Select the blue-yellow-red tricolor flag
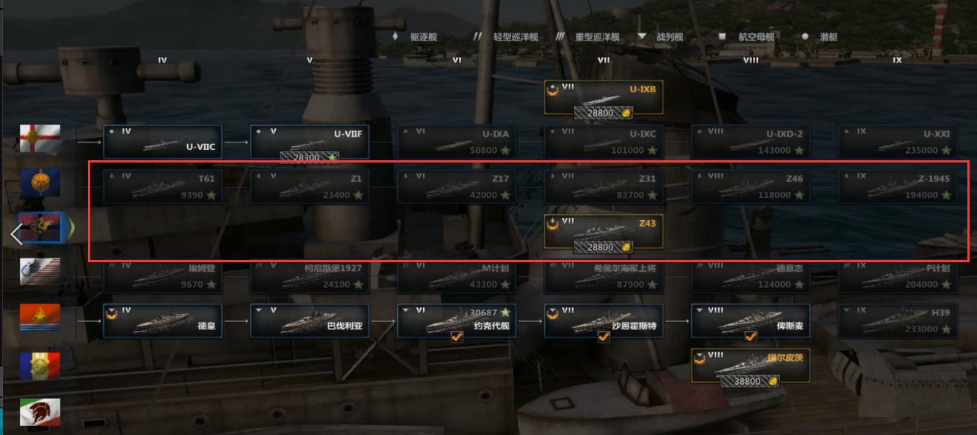 [x=40, y=366]
